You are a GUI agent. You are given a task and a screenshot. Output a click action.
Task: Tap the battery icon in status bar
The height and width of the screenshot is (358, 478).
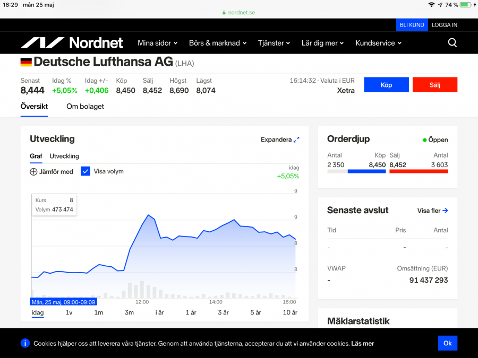(466, 5)
